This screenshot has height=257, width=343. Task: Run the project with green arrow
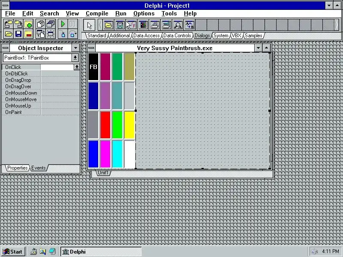[x=63, y=24]
